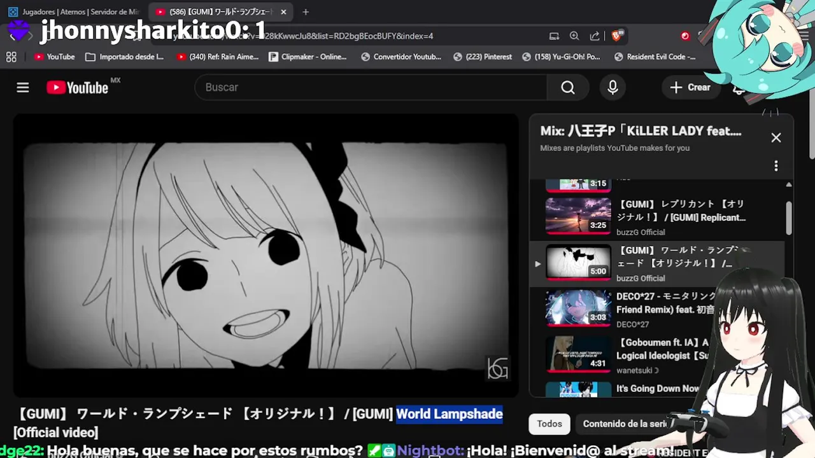Open a new browser tab
Viewport: 815px width, 458px height.
[x=306, y=12]
